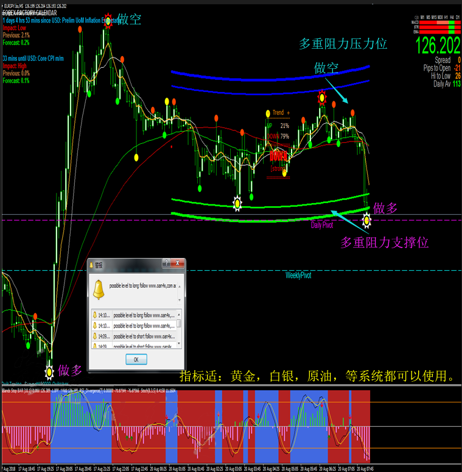Click white sun buy signal on upper green band
The width and height of the screenshot is (462, 472).
click(x=237, y=204)
